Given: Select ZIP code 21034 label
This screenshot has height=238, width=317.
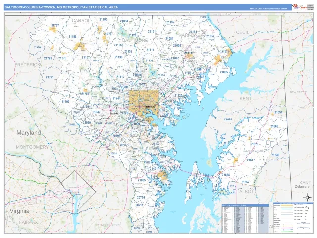Looking at the screenshot, I should (x=210, y=36).
